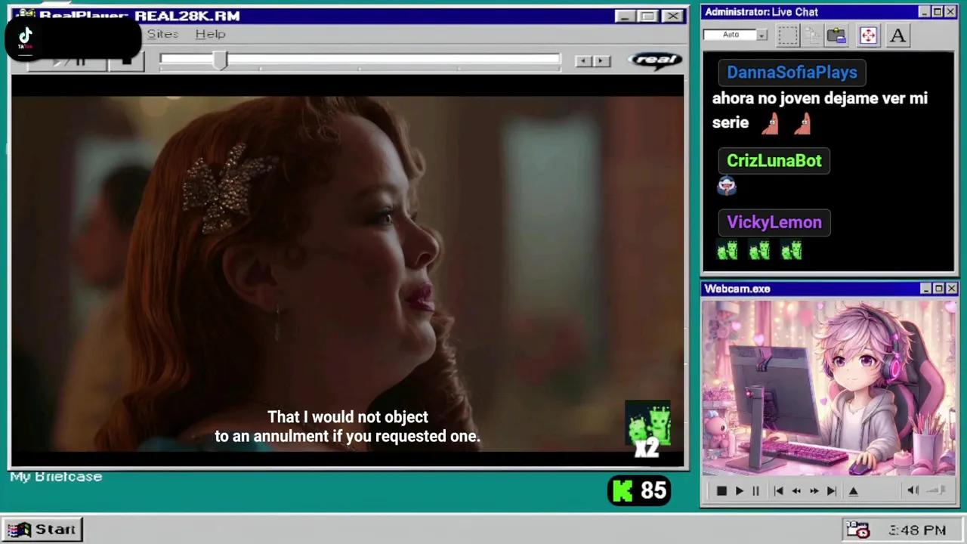967x544 pixels.
Task: Click the subtitle 'That I would not object'
Action: [348, 417]
